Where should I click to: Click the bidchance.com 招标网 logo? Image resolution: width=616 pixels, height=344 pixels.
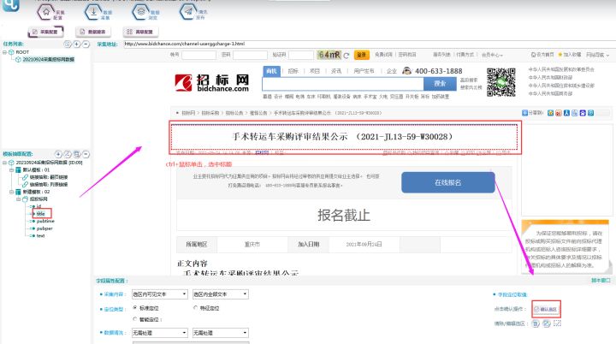[212, 83]
